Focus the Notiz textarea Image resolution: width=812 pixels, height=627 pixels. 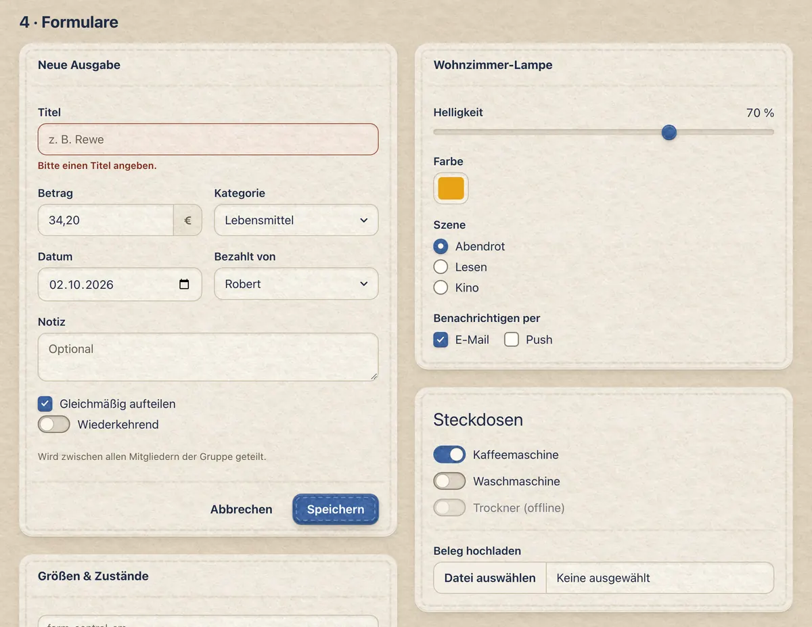[208, 357]
